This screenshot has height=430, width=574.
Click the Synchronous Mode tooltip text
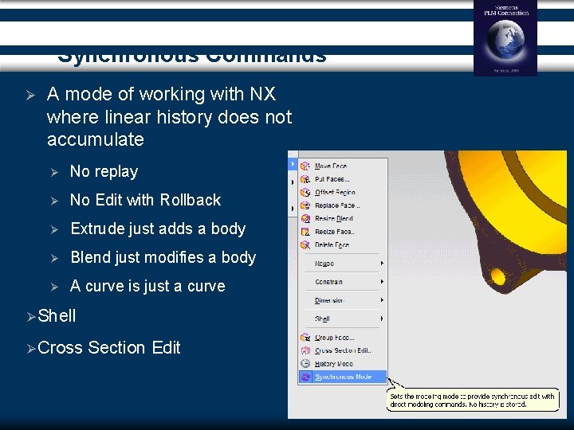(x=472, y=400)
